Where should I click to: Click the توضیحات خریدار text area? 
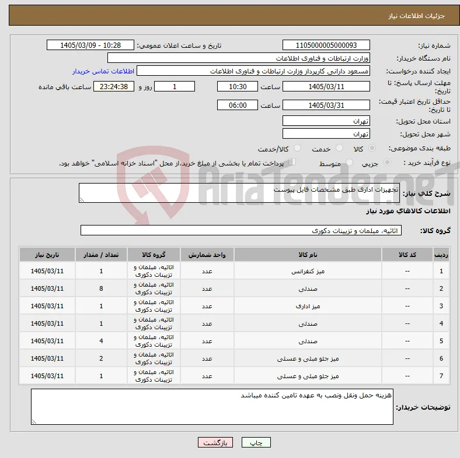(212, 407)
